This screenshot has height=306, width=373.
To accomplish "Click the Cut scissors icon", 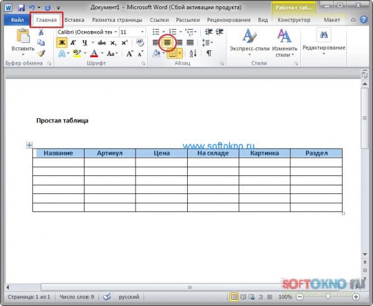I will tap(41, 32).
